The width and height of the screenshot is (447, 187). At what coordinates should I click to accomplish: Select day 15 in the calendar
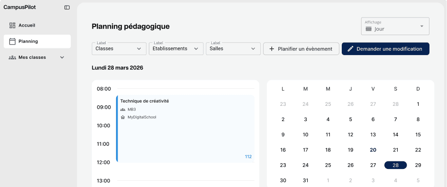(x=418, y=135)
